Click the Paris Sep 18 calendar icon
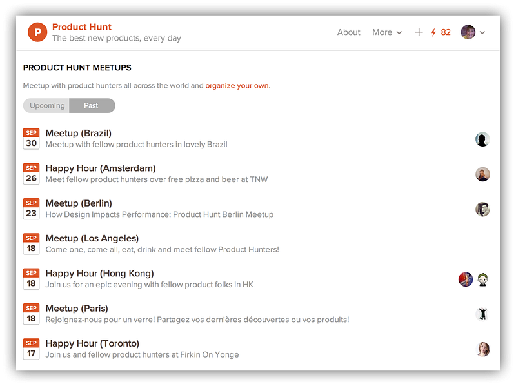Screen dimensions: 516x386 tap(31, 314)
